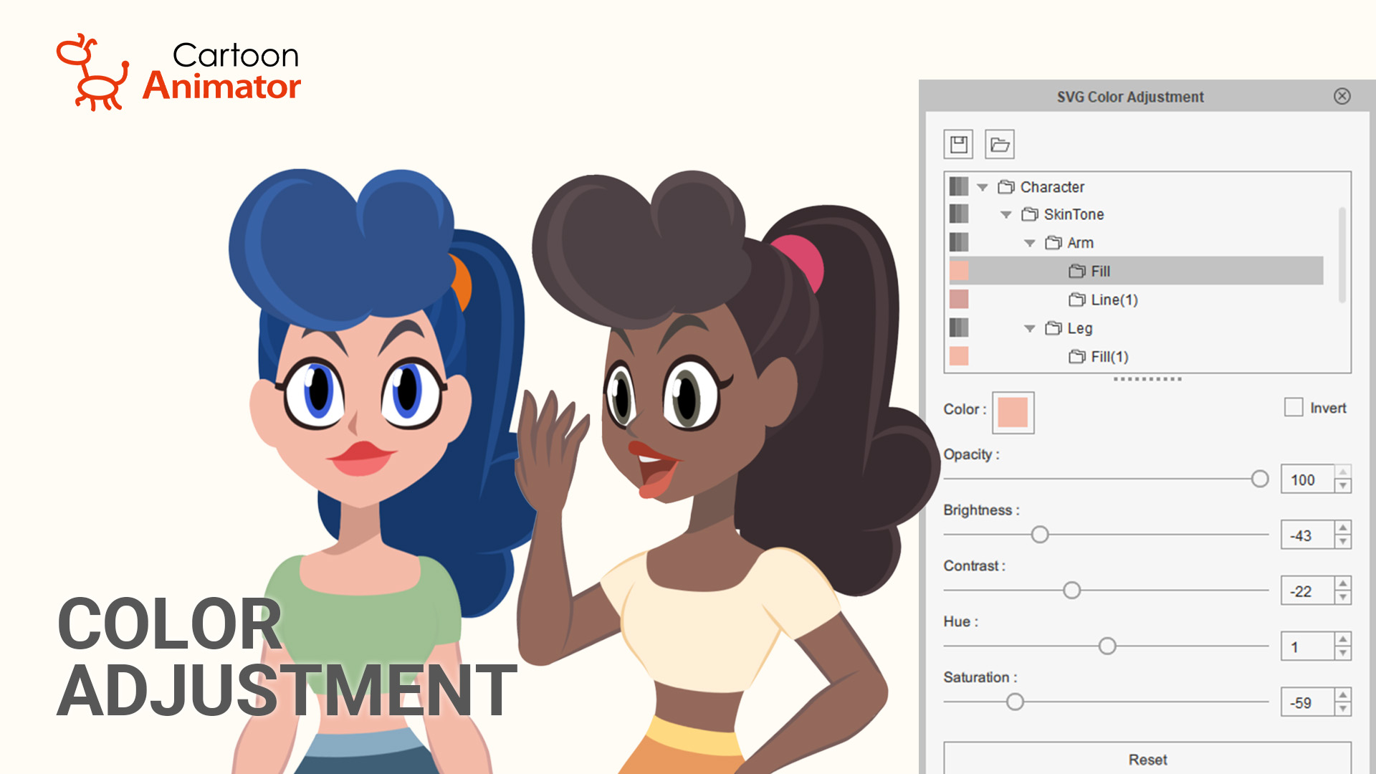The width and height of the screenshot is (1376, 774).
Task: Close the SVG Color Adjustment panel
Action: pyautogui.click(x=1342, y=96)
